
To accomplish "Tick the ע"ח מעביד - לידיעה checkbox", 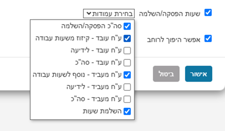I will pos(127,87).
